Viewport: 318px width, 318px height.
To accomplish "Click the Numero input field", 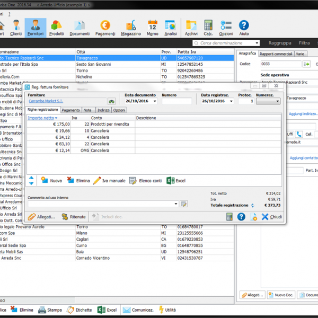I will click(177, 101).
